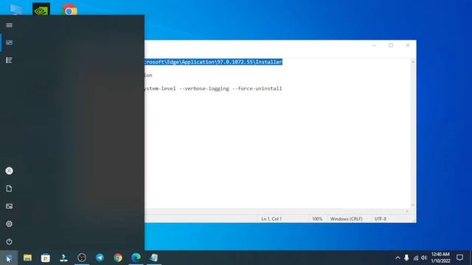Open Microsoft Store from the taskbar
This screenshot has height=265, width=472.
46,258
